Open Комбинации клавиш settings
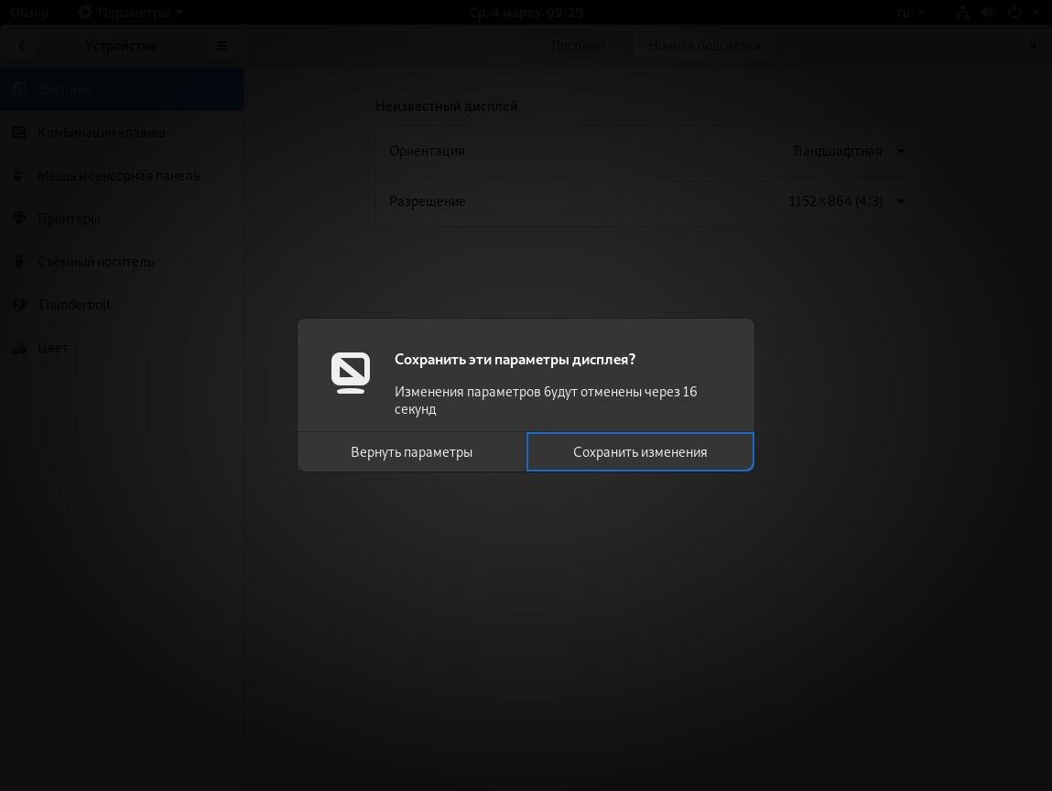The height and width of the screenshot is (791, 1052). coord(101,132)
